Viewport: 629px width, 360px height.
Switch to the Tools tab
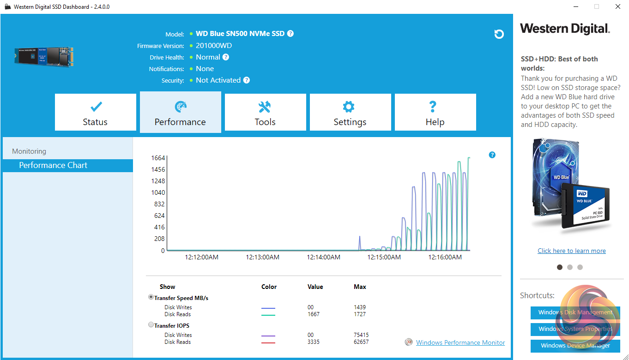tap(265, 113)
